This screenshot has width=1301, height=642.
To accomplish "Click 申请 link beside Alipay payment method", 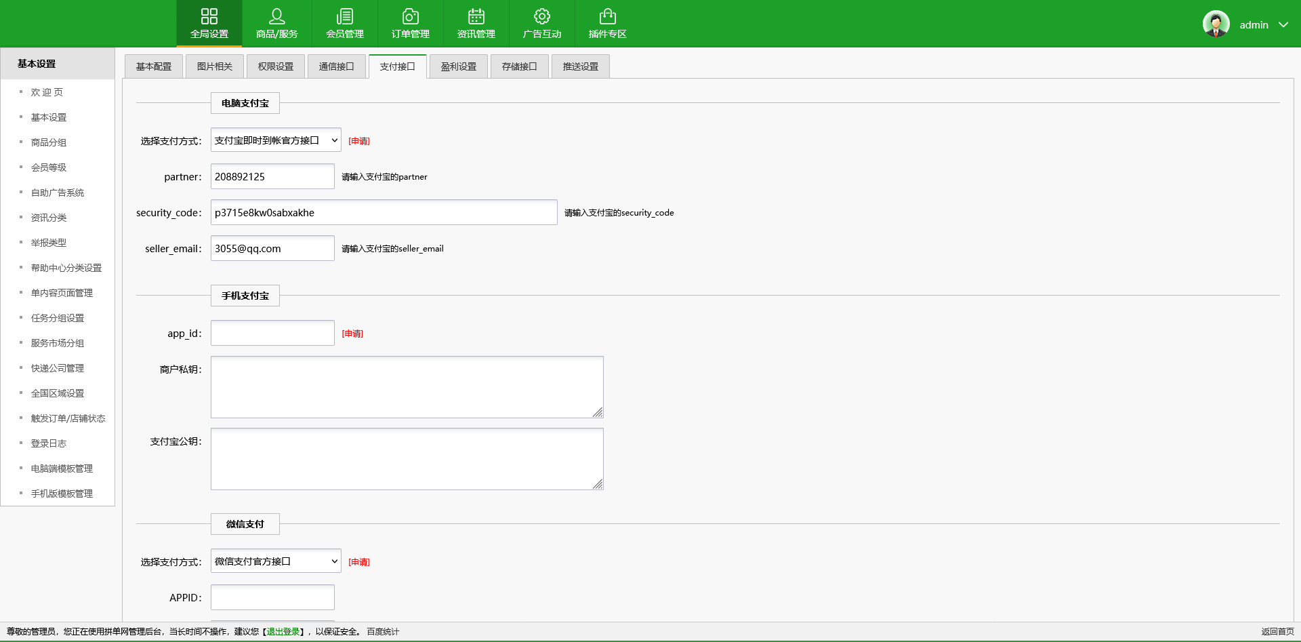I will click(x=359, y=141).
